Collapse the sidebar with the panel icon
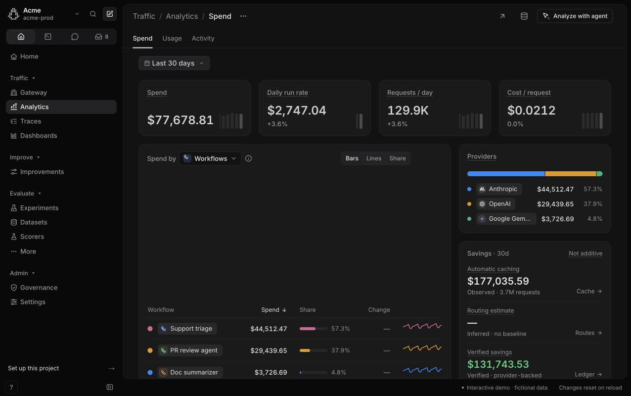Image resolution: width=631 pixels, height=396 pixels. coord(110,387)
